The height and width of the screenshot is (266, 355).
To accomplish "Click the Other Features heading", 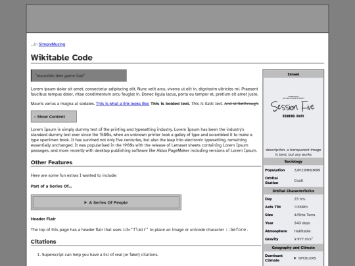I will tap(52, 162).
